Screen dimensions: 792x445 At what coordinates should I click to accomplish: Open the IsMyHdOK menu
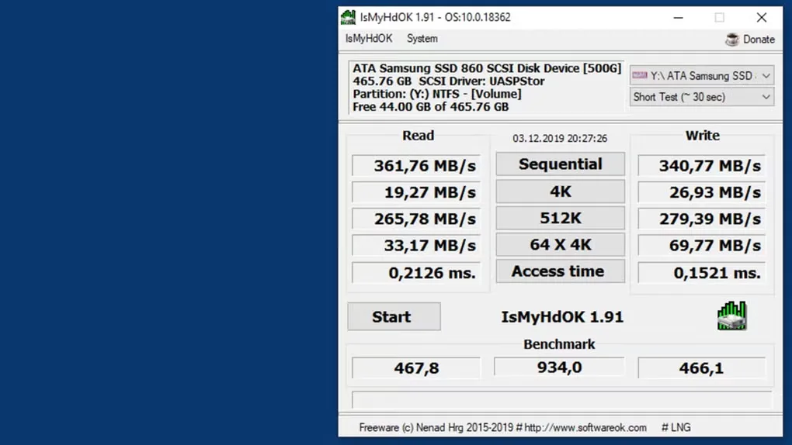tap(369, 39)
